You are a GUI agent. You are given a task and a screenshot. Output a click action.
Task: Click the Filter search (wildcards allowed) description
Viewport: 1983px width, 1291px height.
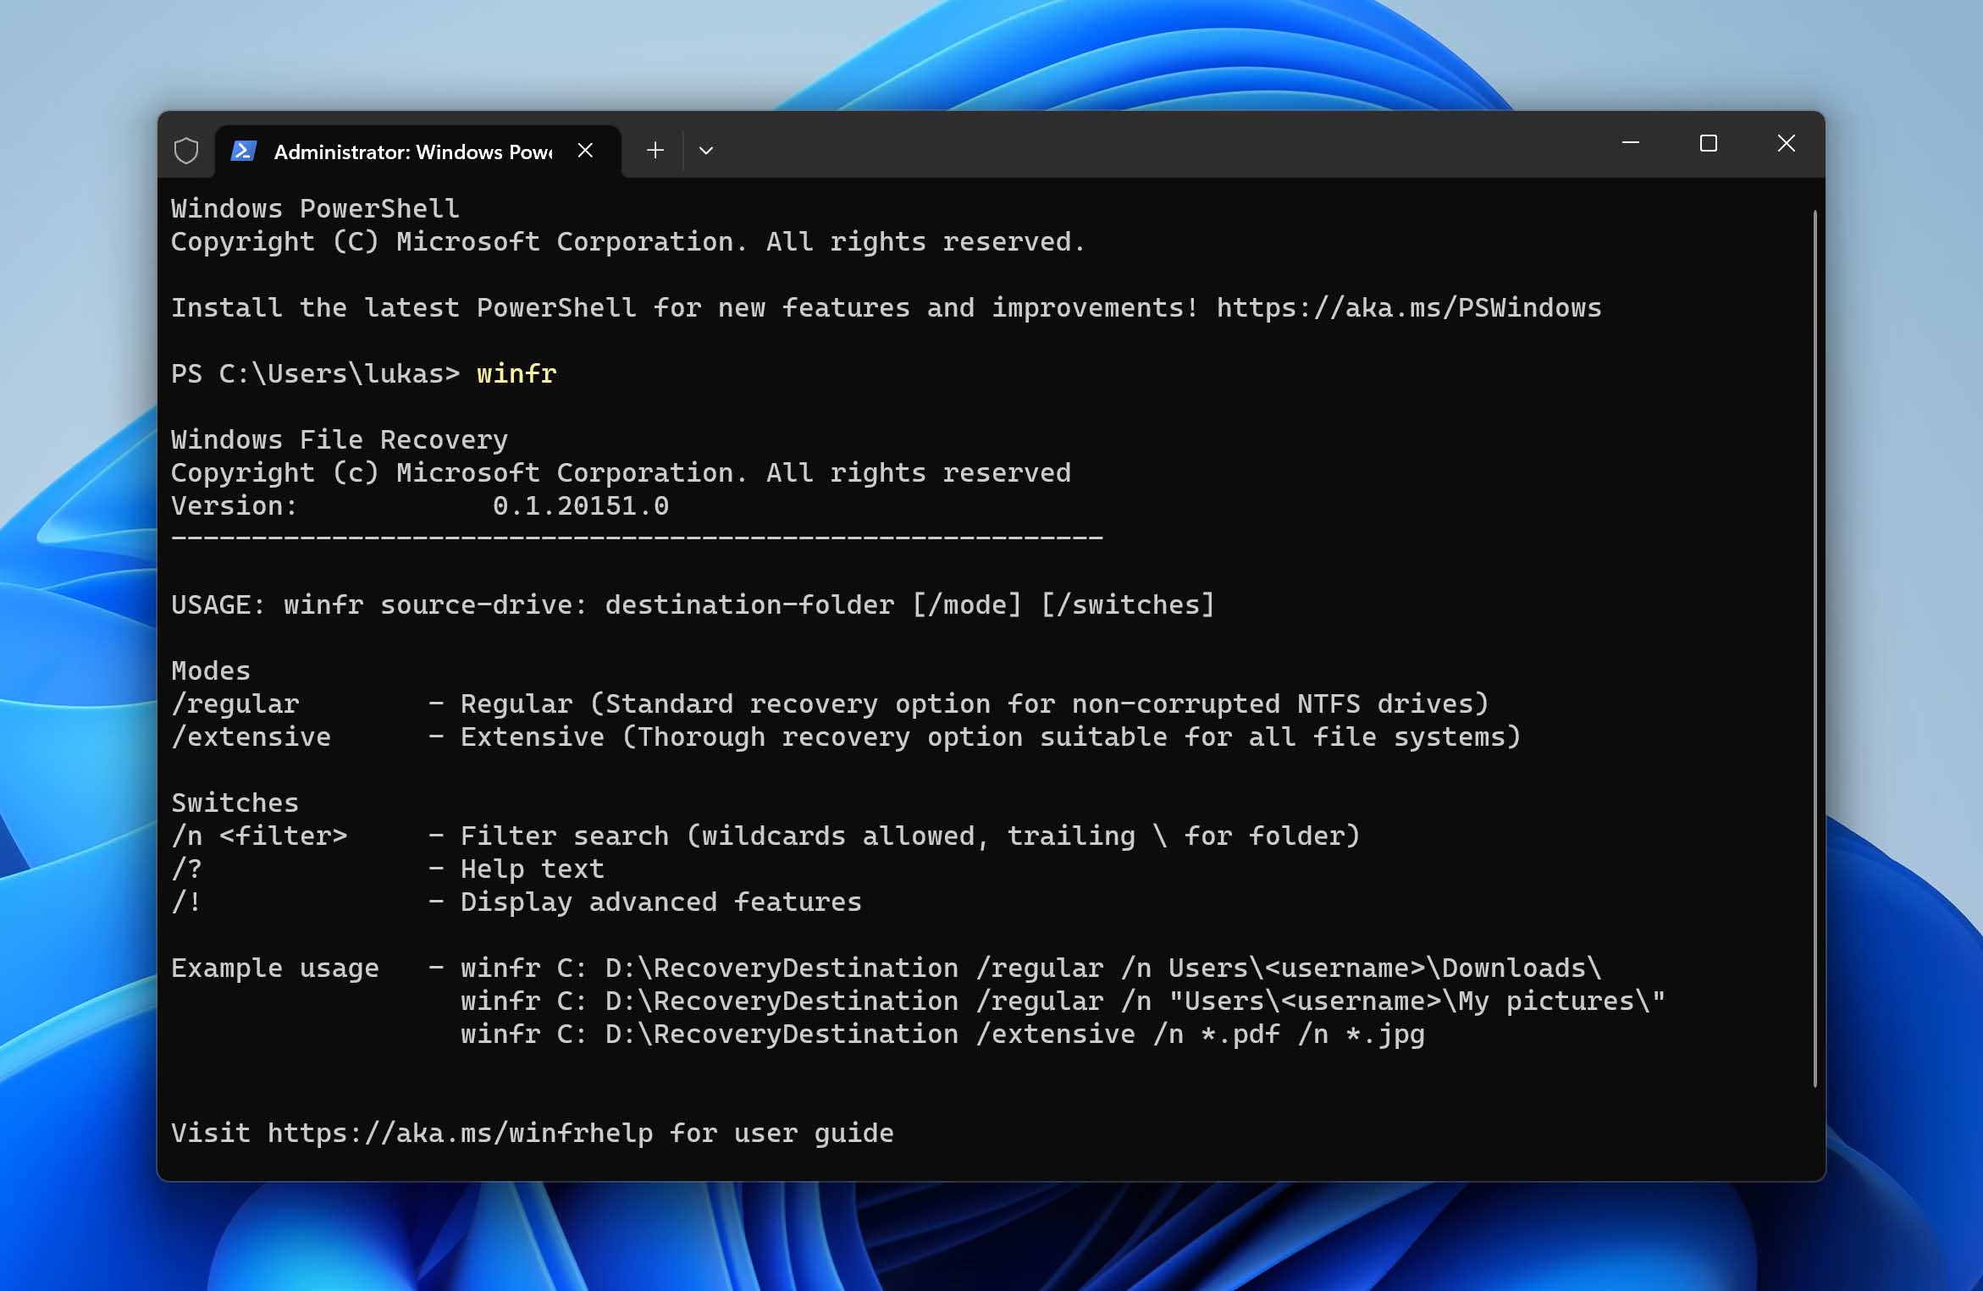910,836
